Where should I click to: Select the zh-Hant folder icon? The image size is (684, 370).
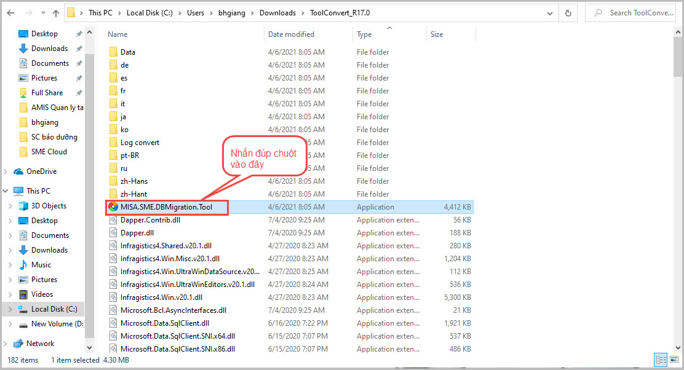(113, 194)
